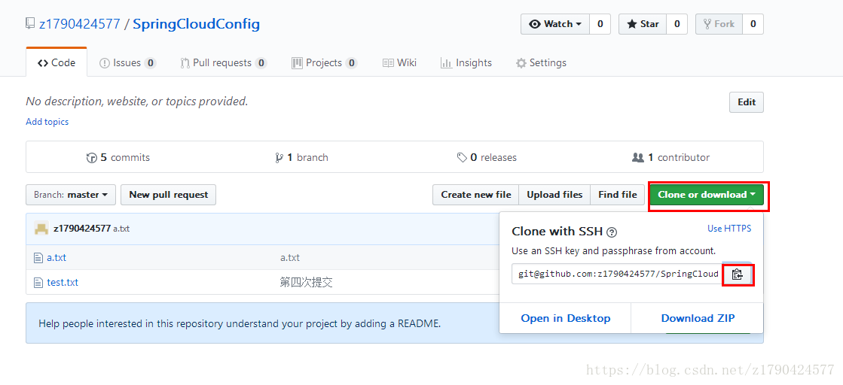Open latest commit message a.txt in header row
The image size is (843, 385).
click(121, 229)
